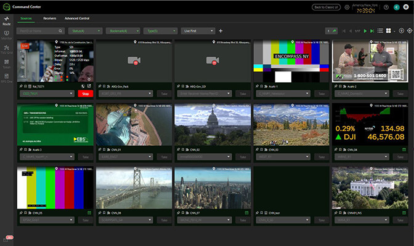Jump to the last page of sources

point(372,31)
